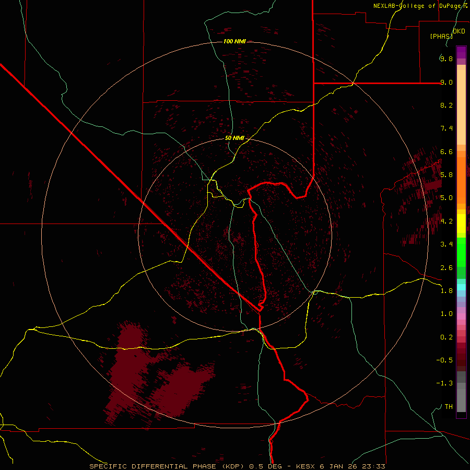The height and width of the screenshot is (470, 470).
Task: Select the 5.0 value on the color scale
Action: [x=446, y=198]
